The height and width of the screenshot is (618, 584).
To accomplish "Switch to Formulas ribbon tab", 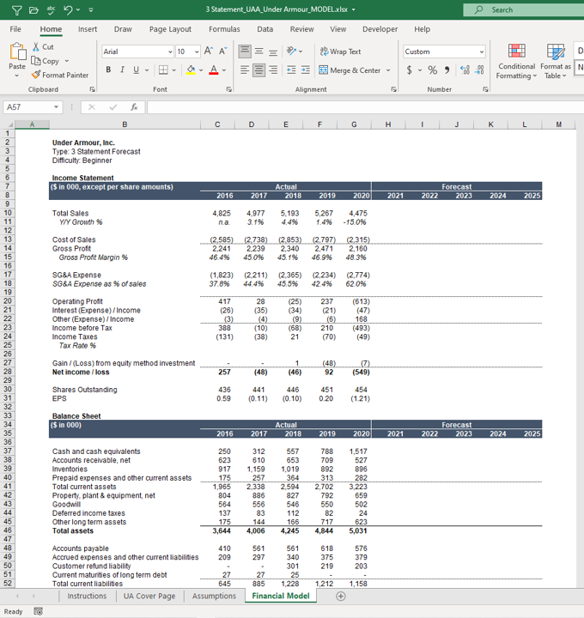I will [224, 29].
